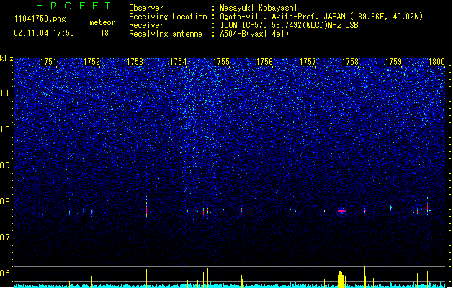This screenshot has height=288, width=453.
Task: Click time marker 1757
Action: [308, 62]
